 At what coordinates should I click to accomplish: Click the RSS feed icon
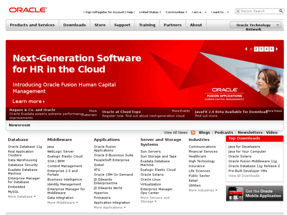click(x=193, y=133)
